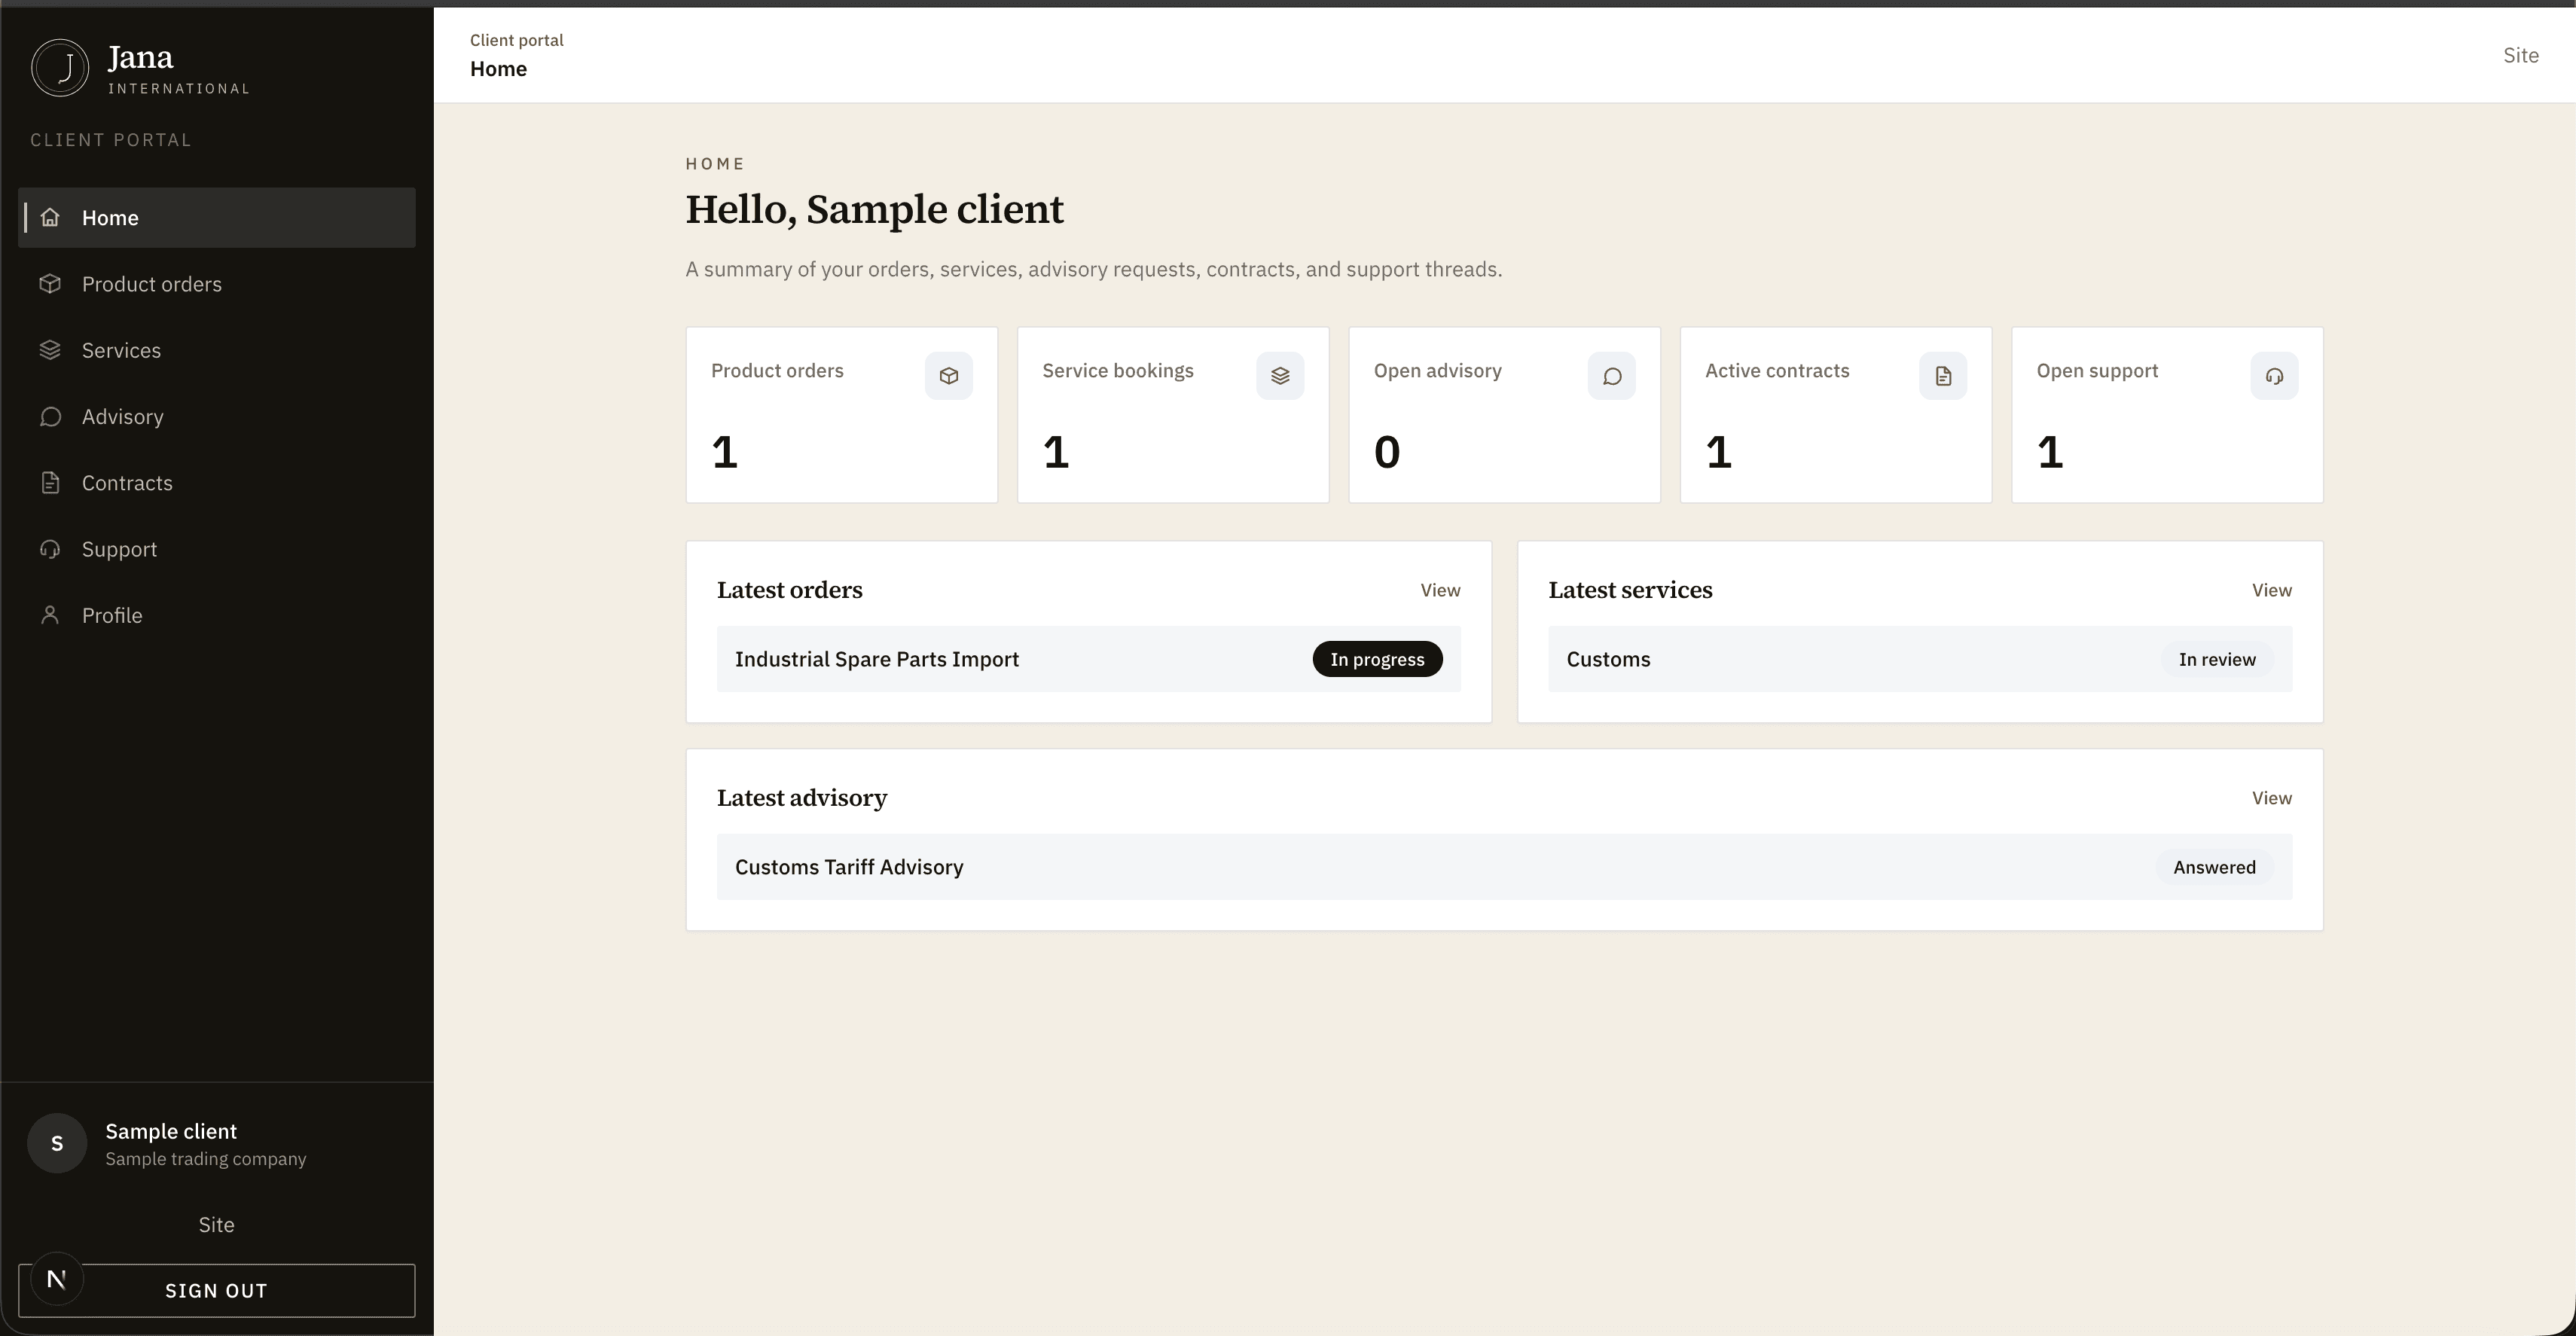Click the Support headset icon in sidebar

pyautogui.click(x=50, y=549)
